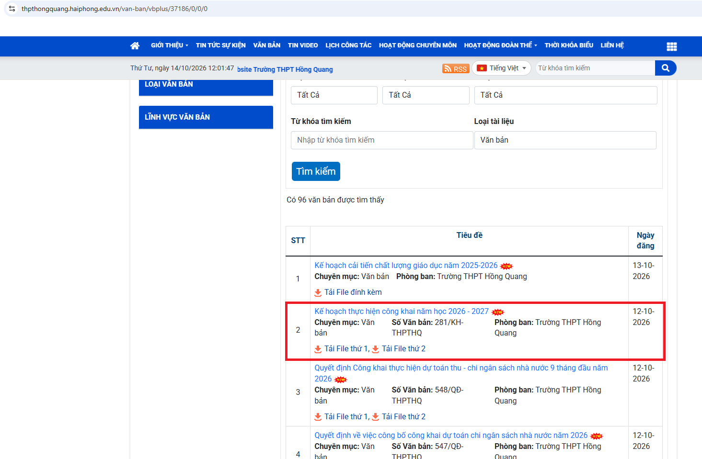Download second file of document 548/QĐ-THPTHQ
This screenshot has height=459, width=702.
coord(399,417)
